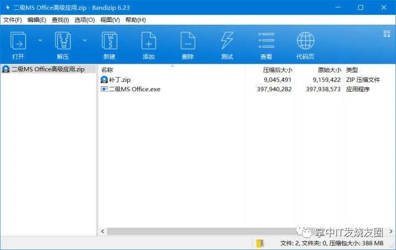Click the Delete (删除) toolbar icon
Screen dimensions: 396x250
coord(188,41)
